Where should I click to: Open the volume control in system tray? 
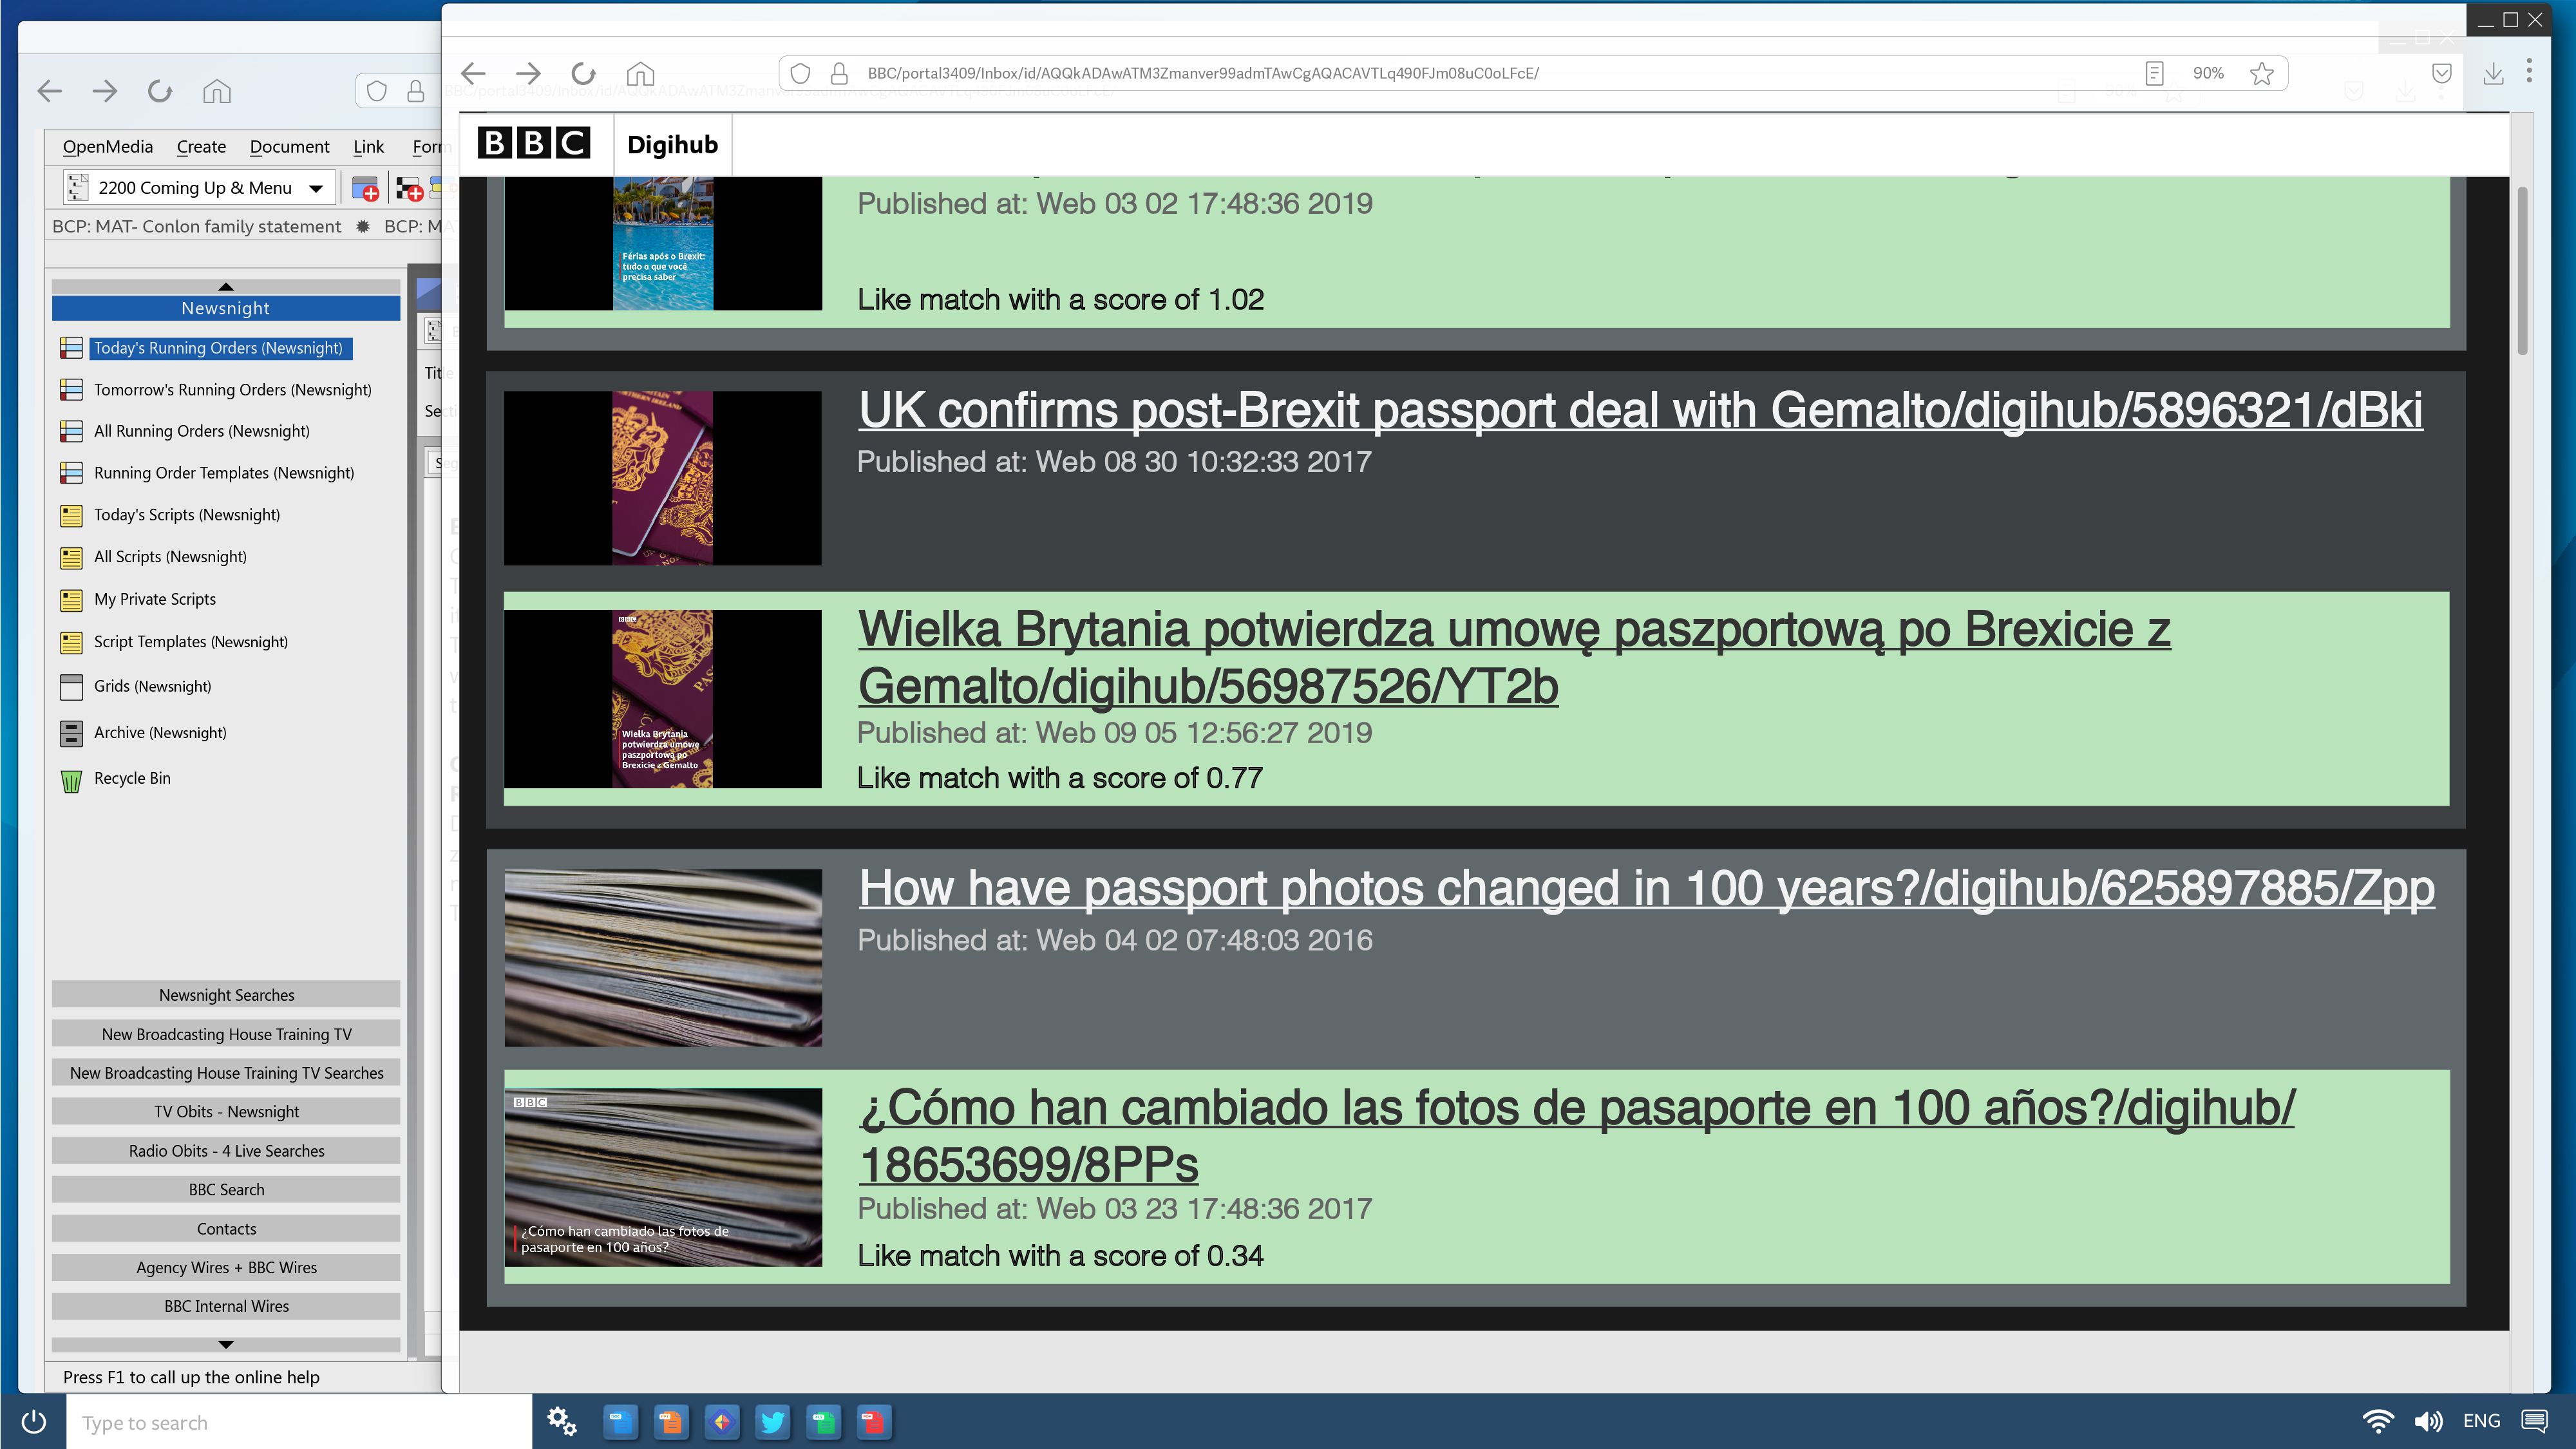click(x=2427, y=1421)
